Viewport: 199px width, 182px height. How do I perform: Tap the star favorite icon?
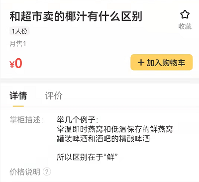(x=185, y=14)
